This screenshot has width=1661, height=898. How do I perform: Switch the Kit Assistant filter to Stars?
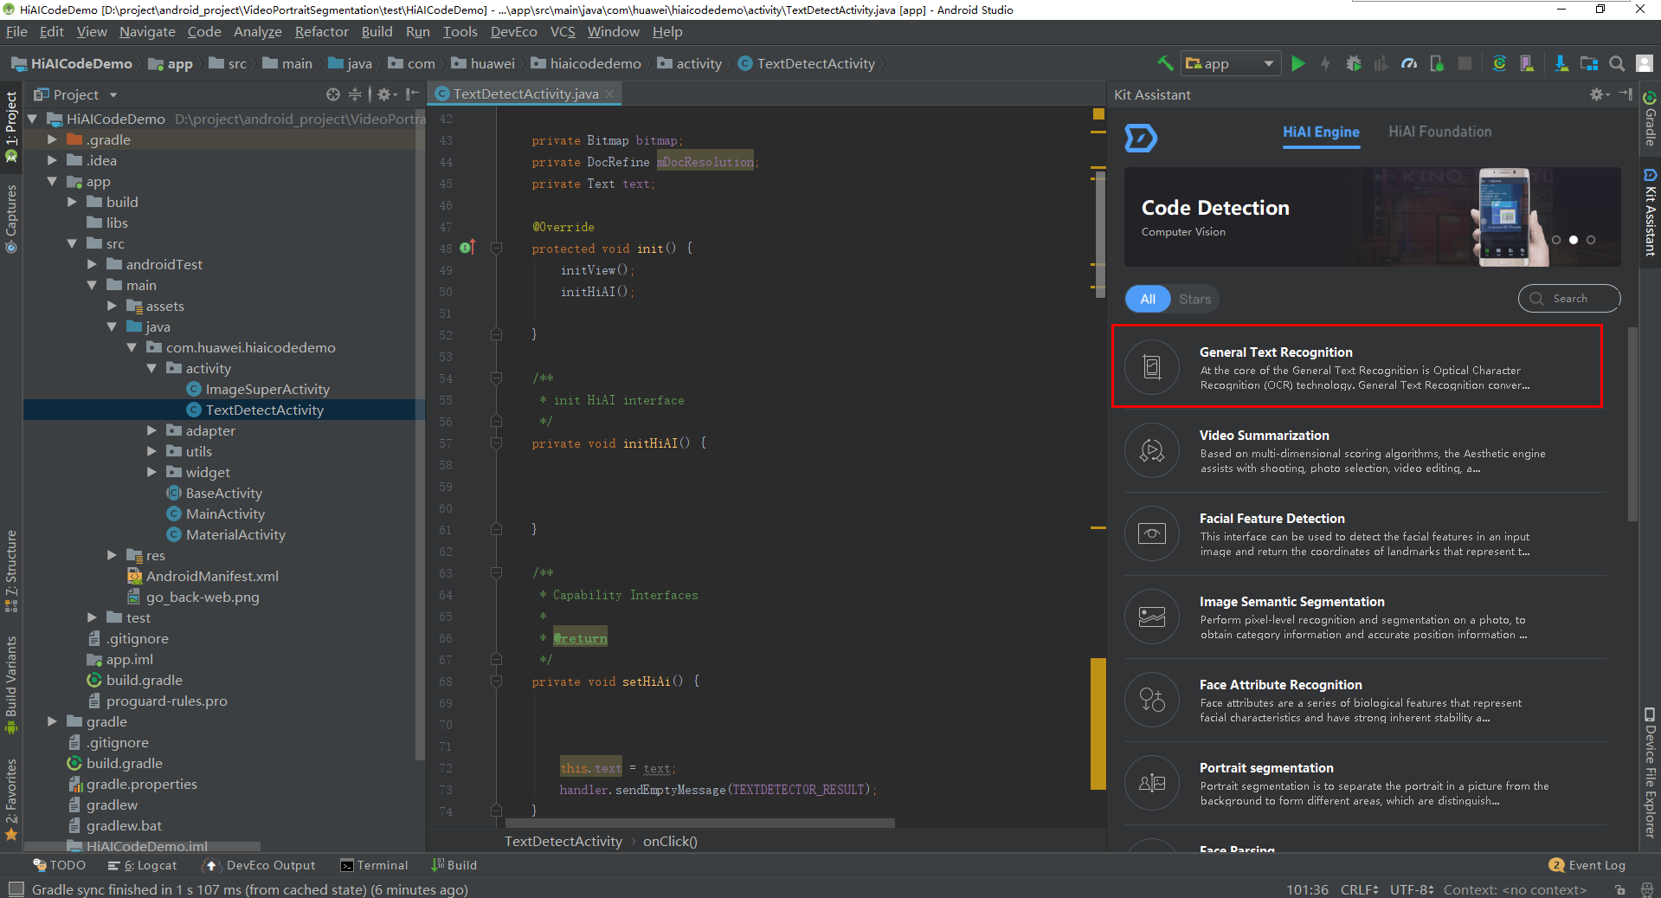coord(1194,299)
